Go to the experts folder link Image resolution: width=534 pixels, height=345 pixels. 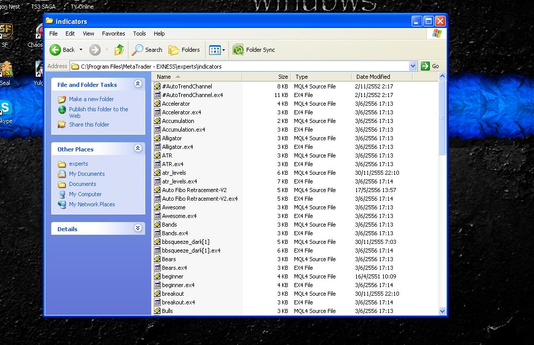[78, 164]
